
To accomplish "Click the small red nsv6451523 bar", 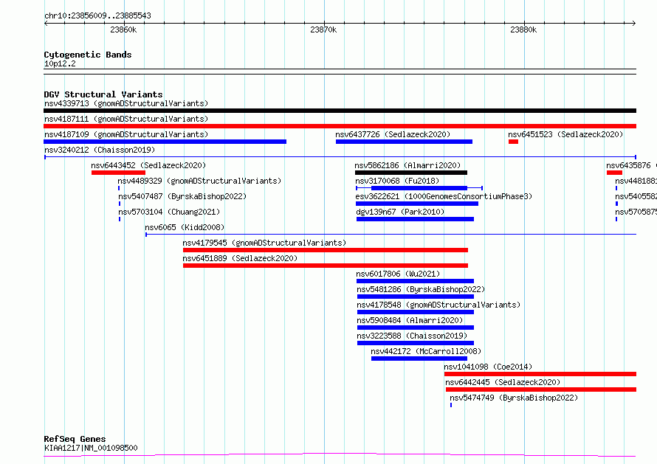I will [513, 142].
